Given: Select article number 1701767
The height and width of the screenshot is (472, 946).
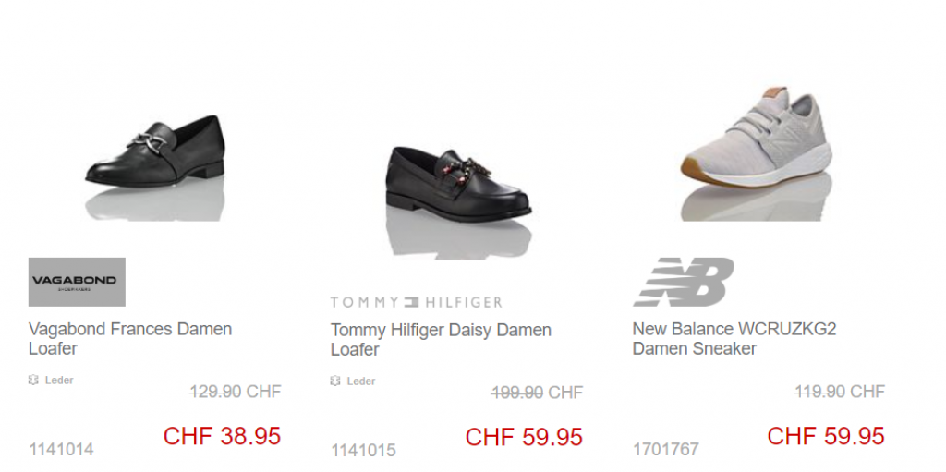Looking at the screenshot, I should coord(665,450).
